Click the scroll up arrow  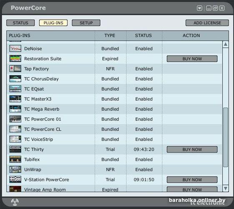click(226, 44)
